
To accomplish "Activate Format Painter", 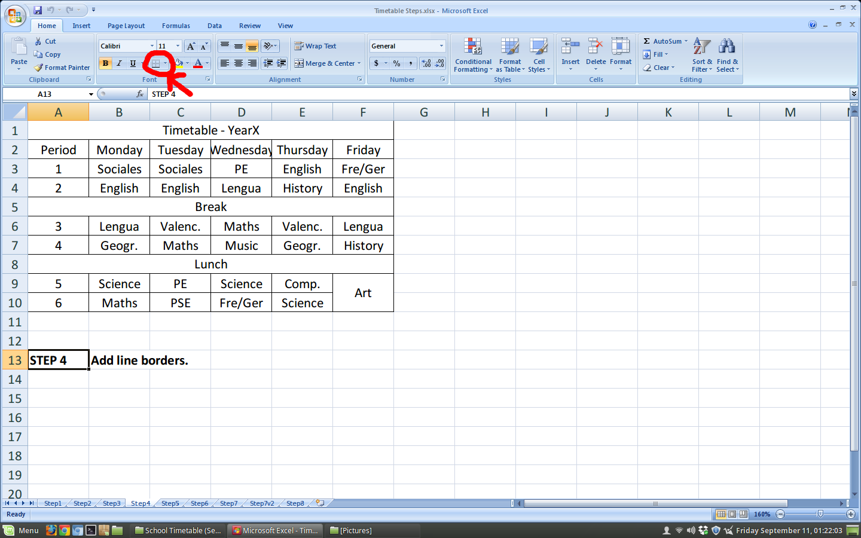I will (x=62, y=68).
